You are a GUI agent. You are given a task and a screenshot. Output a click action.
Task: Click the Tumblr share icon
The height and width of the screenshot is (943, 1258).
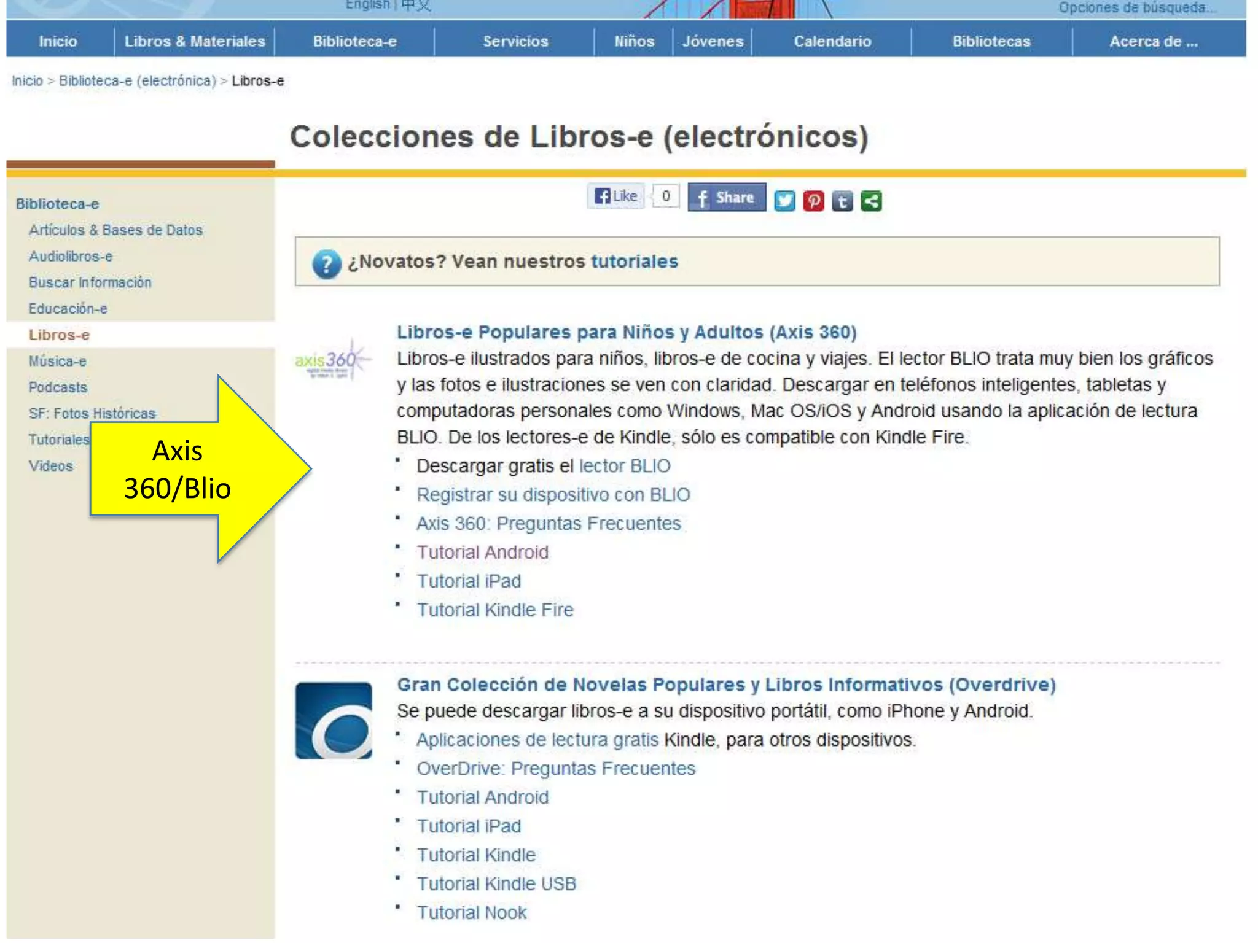pyautogui.click(x=842, y=201)
